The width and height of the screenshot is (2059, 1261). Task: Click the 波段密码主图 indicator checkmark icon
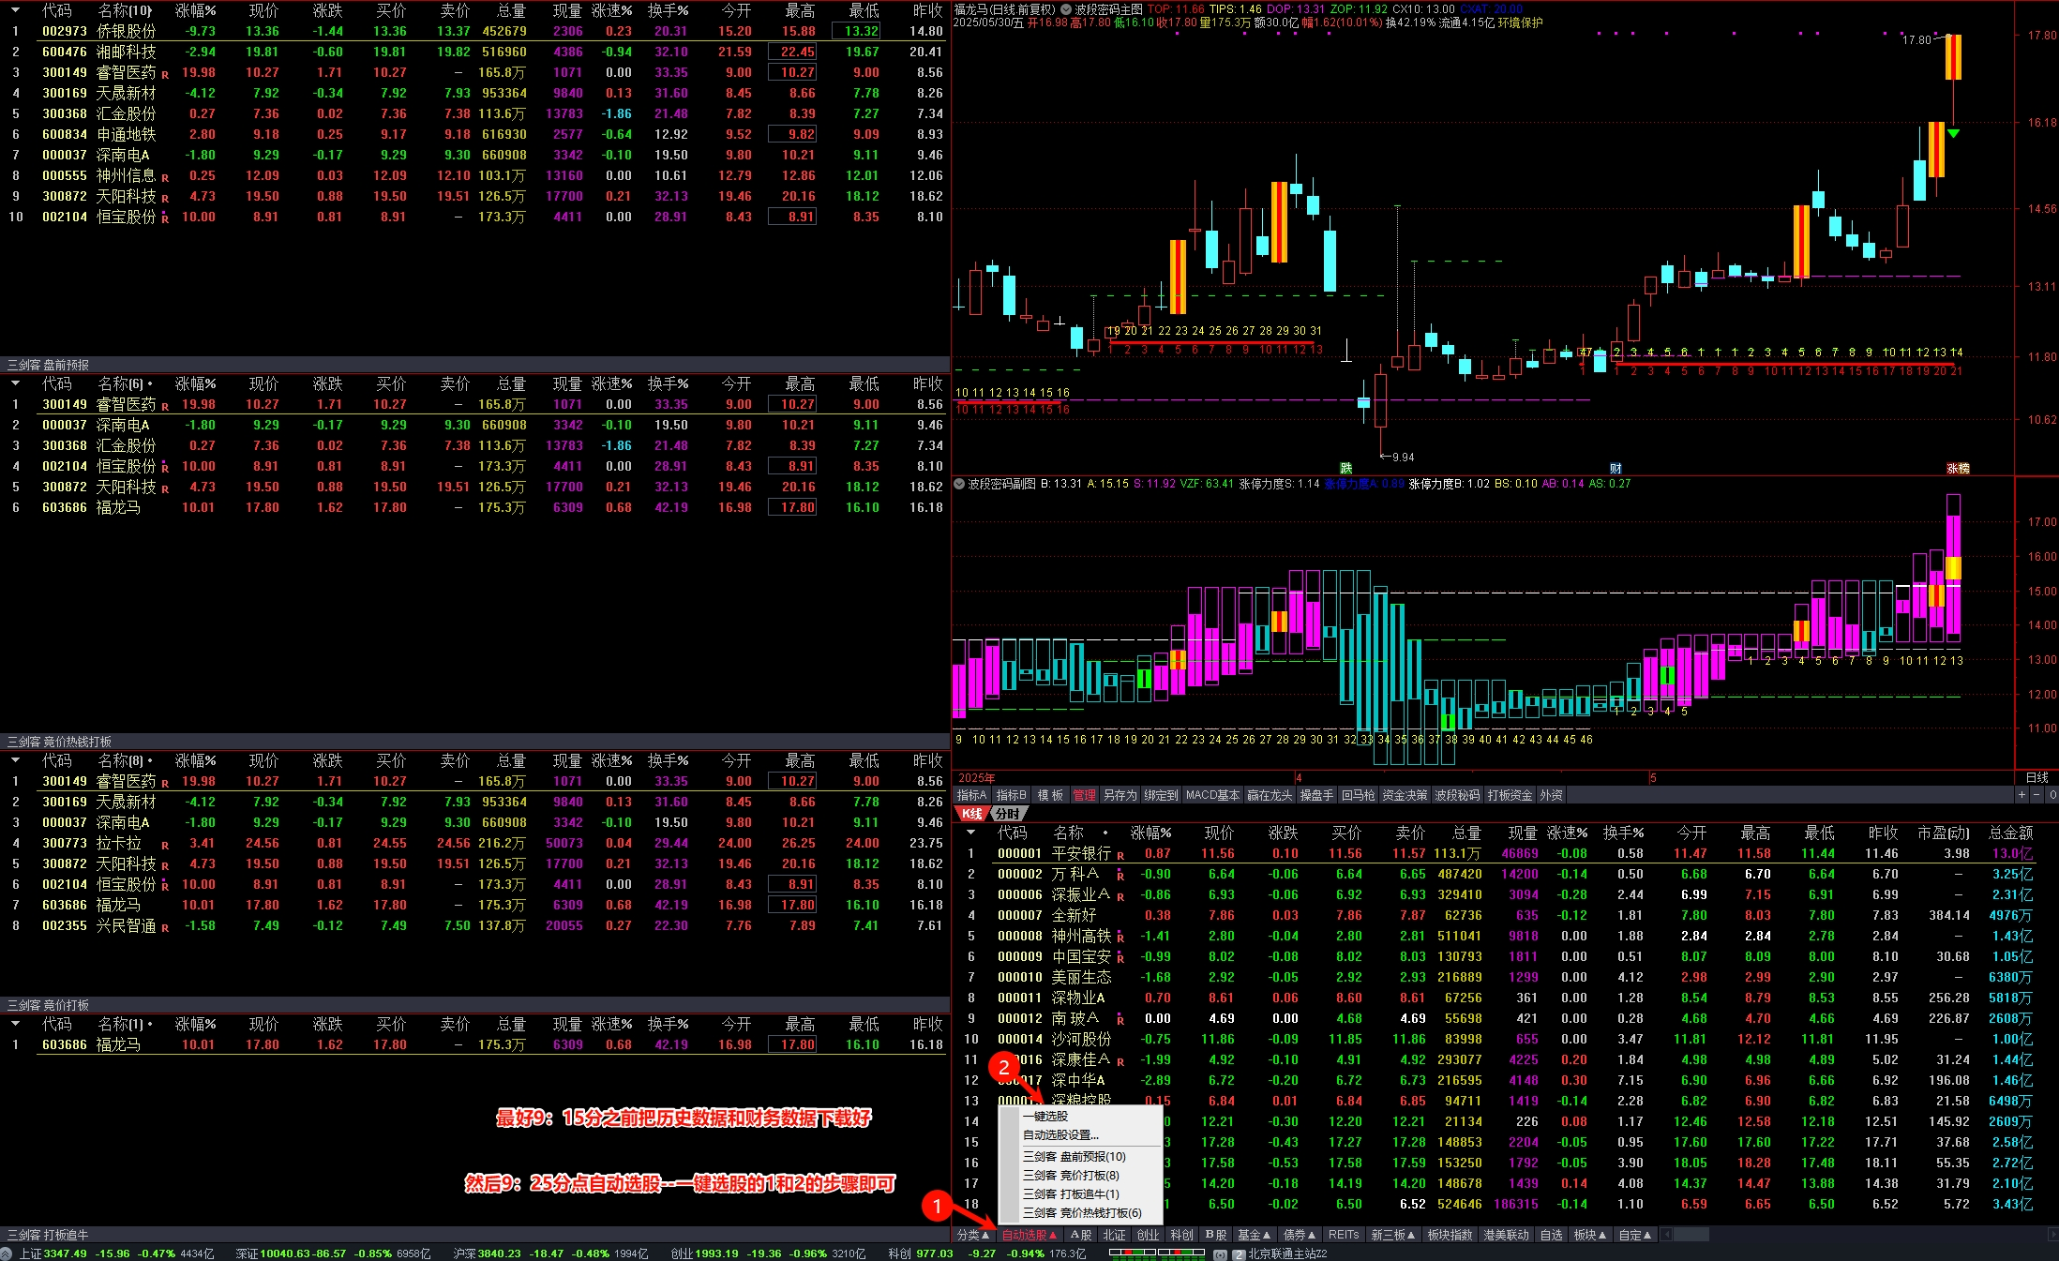tap(1066, 9)
